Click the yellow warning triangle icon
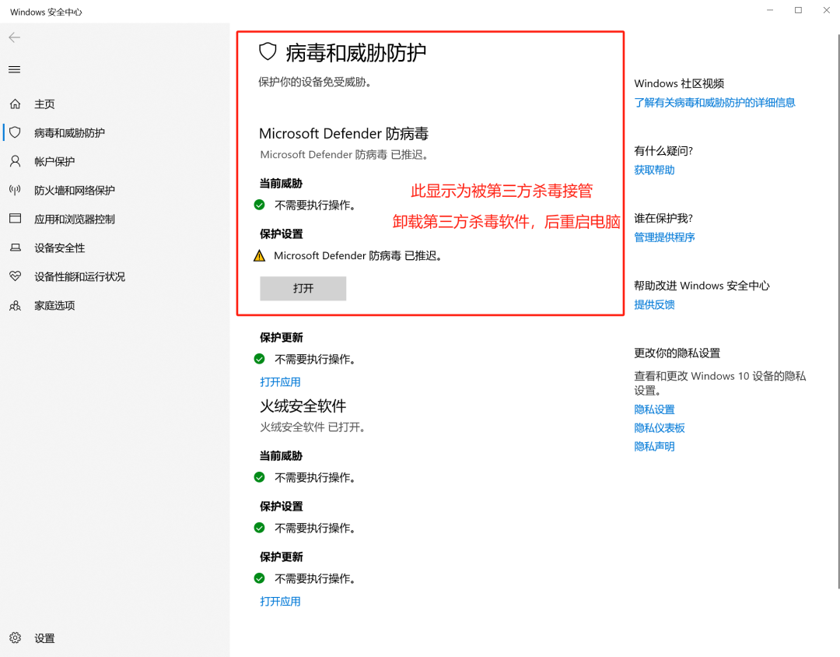The width and height of the screenshot is (840, 657). click(x=259, y=255)
